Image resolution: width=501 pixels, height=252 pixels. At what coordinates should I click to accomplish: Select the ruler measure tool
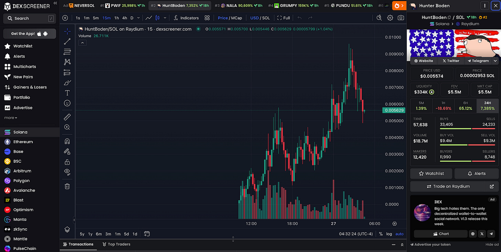point(67,117)
